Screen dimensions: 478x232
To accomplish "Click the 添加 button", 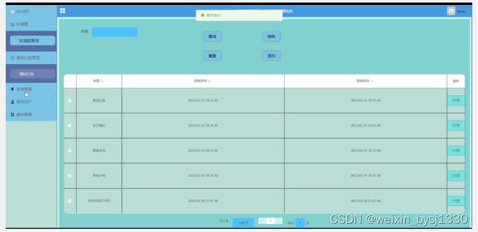I will point(271,56).
